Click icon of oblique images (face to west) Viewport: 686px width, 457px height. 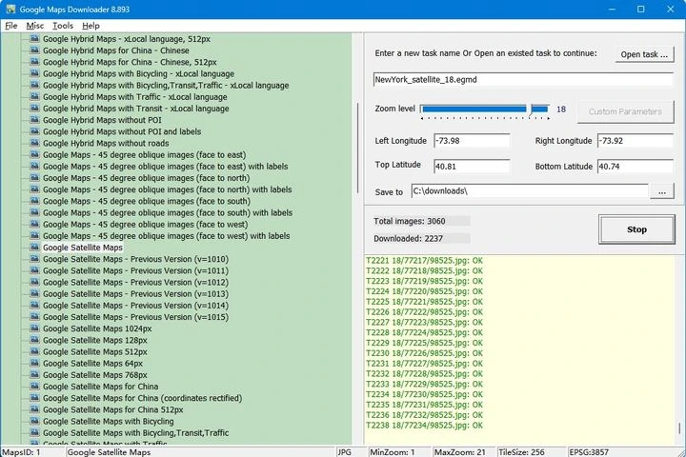35,224
